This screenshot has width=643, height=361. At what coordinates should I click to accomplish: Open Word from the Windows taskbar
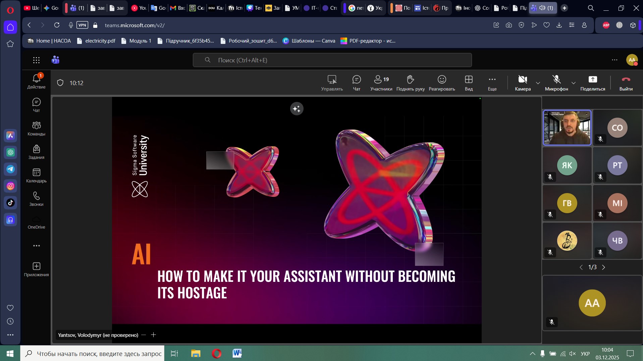click(x=237, y=353)
